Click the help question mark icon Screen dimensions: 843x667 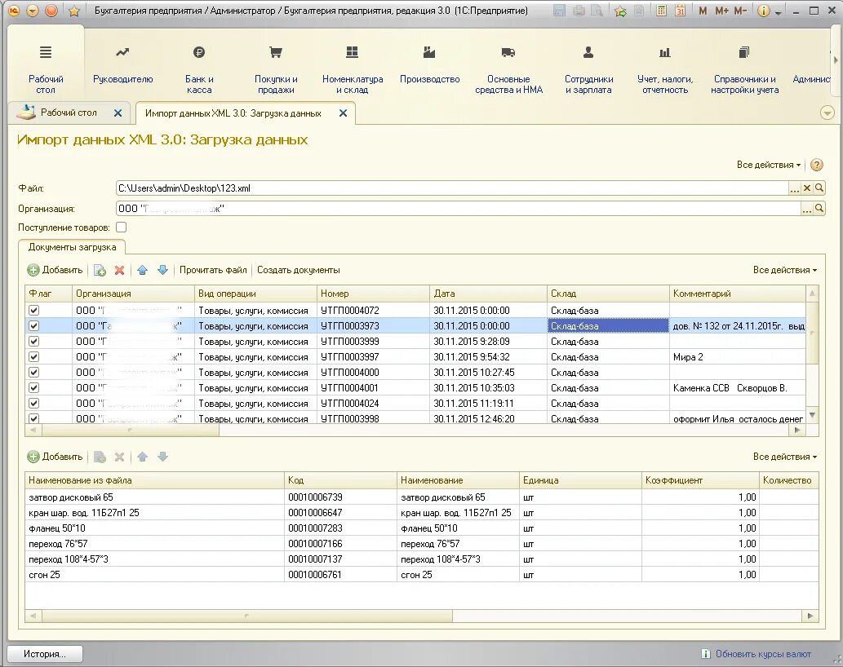[x=817, y=165]
